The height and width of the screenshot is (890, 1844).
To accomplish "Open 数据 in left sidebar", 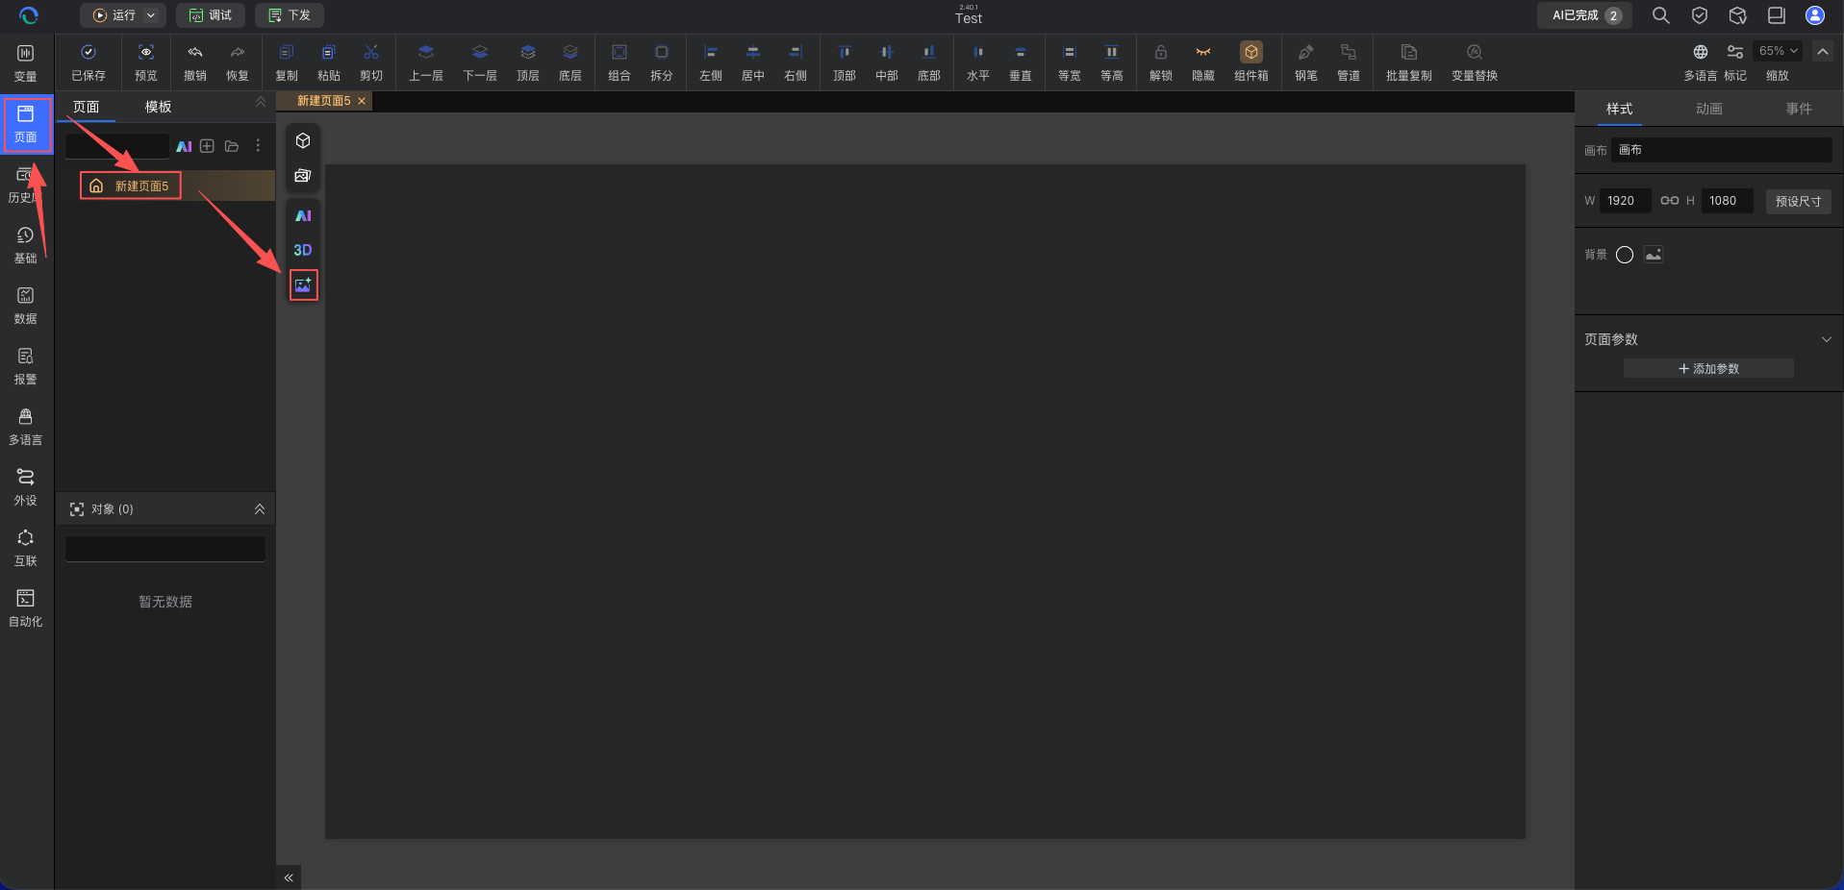I will click(26, 306).
